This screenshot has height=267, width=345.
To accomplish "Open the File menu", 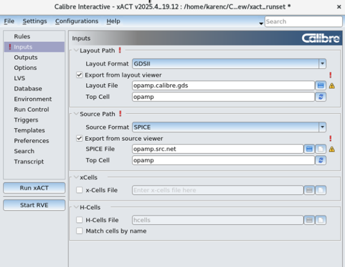I will 9,21.
